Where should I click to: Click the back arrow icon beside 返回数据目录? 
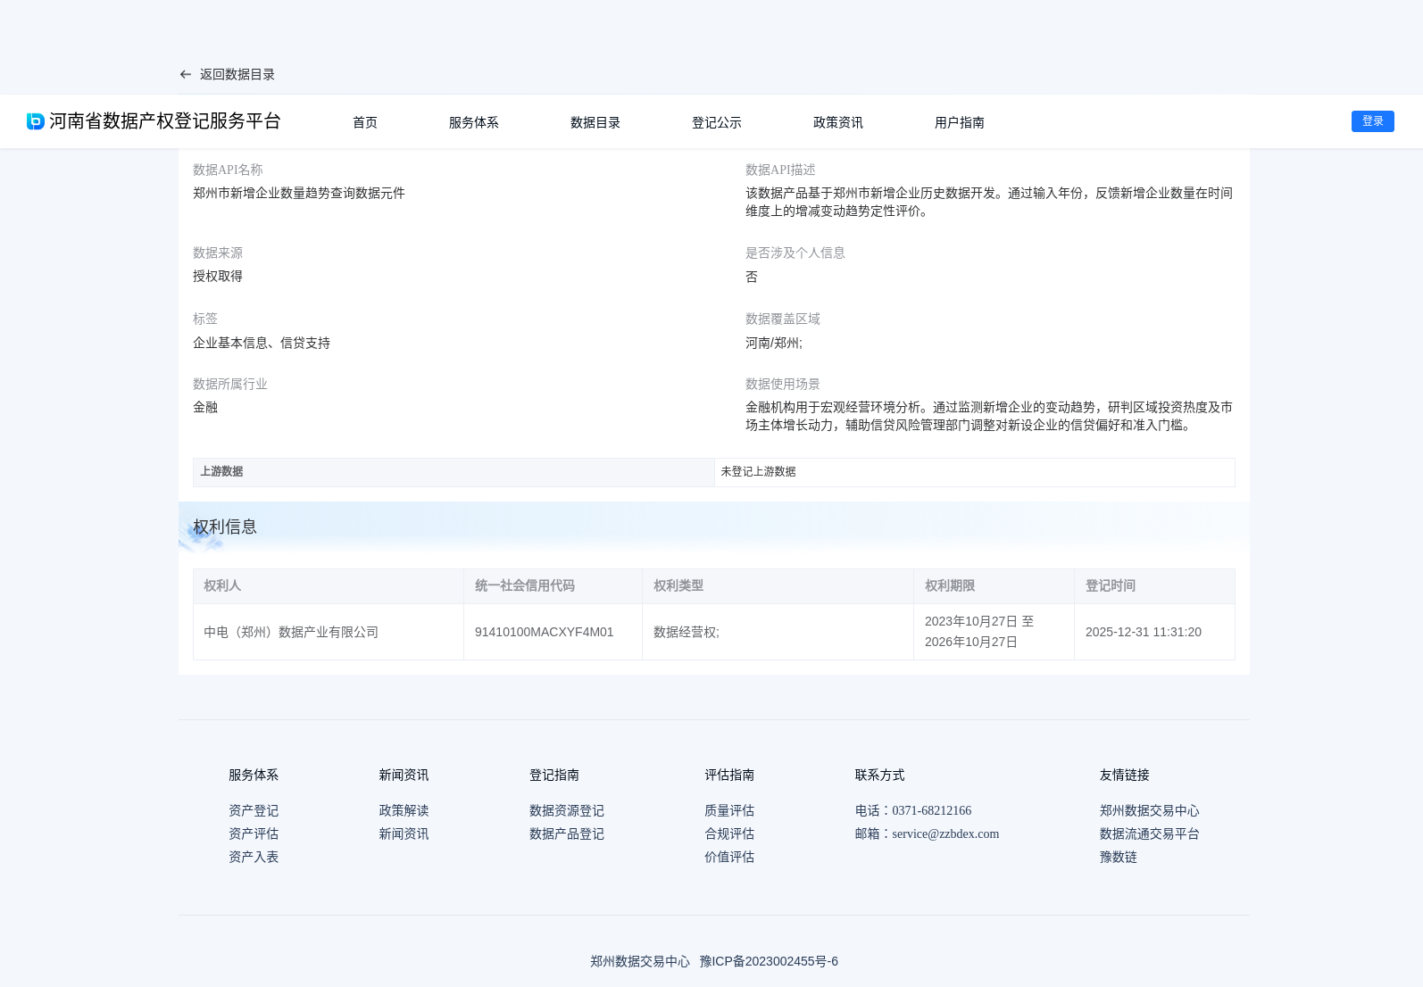pyautogui.click(x=186, y=75)
